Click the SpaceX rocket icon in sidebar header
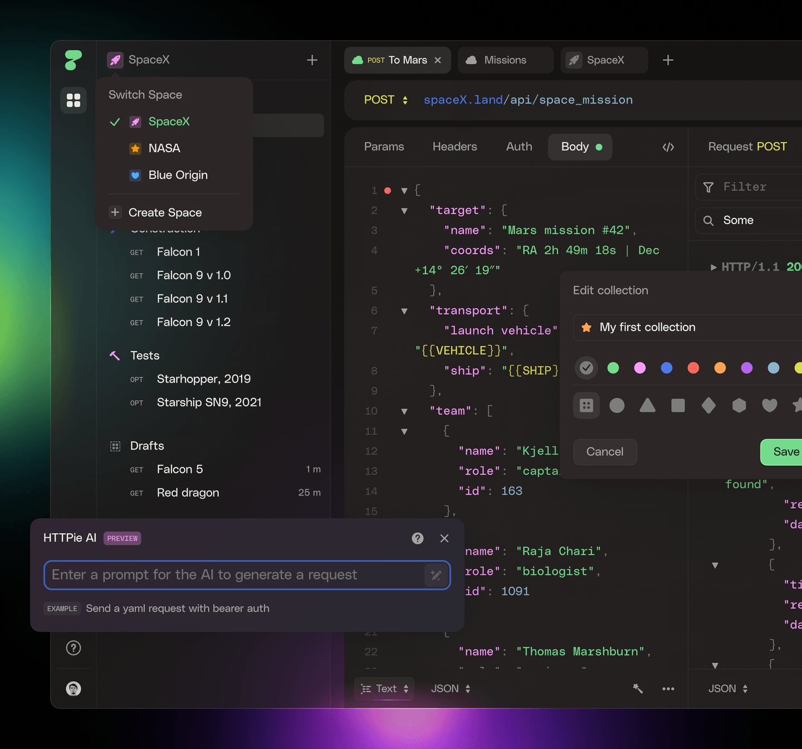 115,60
